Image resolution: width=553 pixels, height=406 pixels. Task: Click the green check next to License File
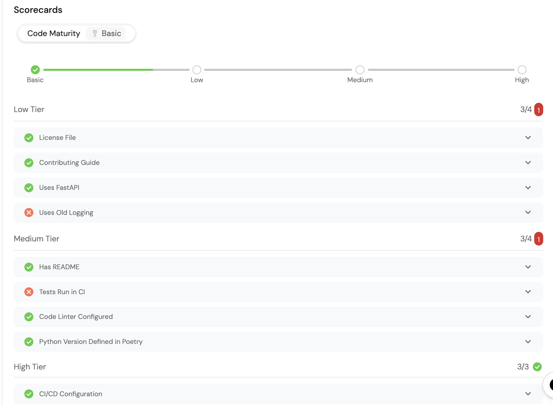click(29, 138)
